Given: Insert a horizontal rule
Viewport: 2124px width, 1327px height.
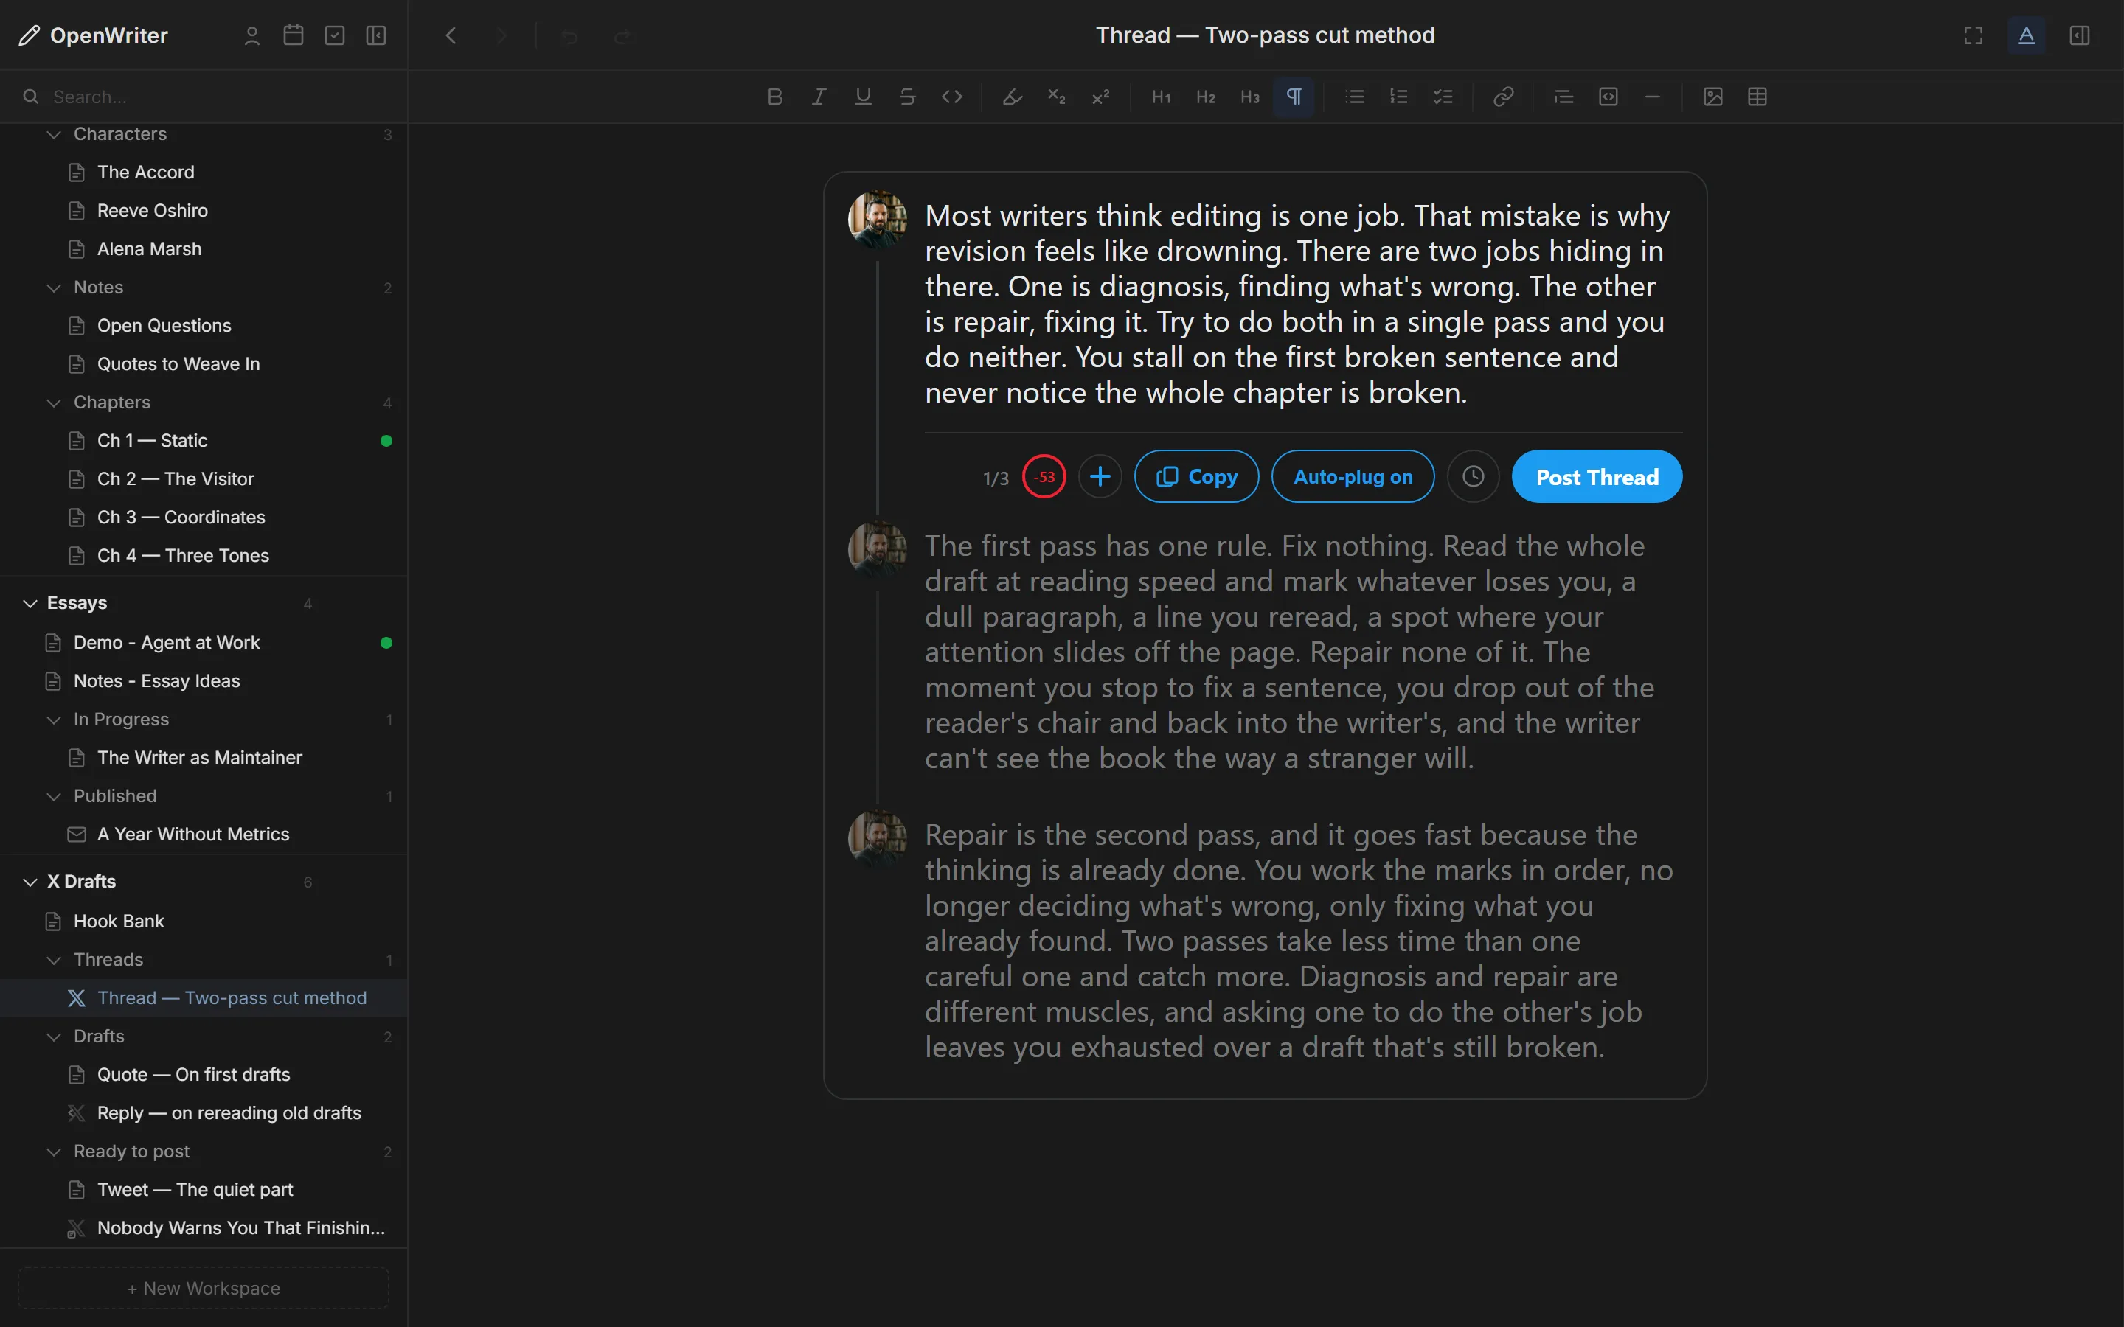Looking at the screenshot, I should click(x=1653, y=97).
